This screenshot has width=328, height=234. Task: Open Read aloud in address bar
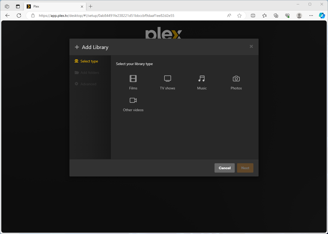[229, 16]
